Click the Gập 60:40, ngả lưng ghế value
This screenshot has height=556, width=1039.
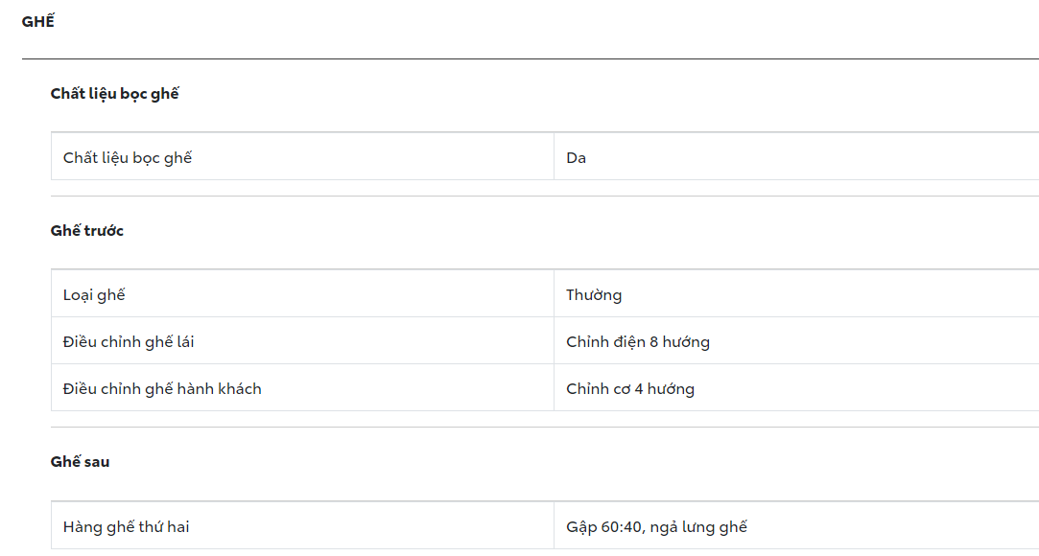point(656,526)
